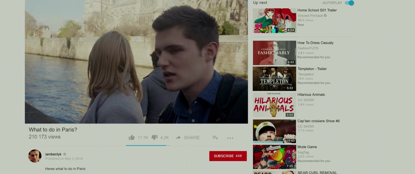Click the share arrow icon
Viewport: 415px width, 174px height.
tap(178, 137)
